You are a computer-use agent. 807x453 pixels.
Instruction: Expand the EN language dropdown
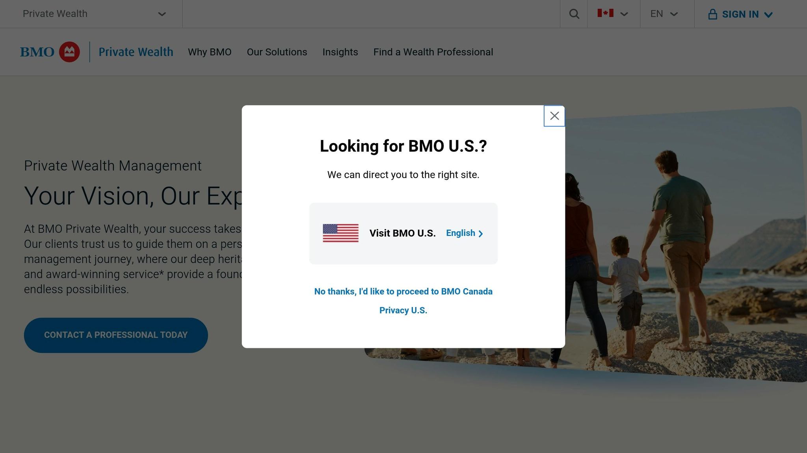[664, 14]
